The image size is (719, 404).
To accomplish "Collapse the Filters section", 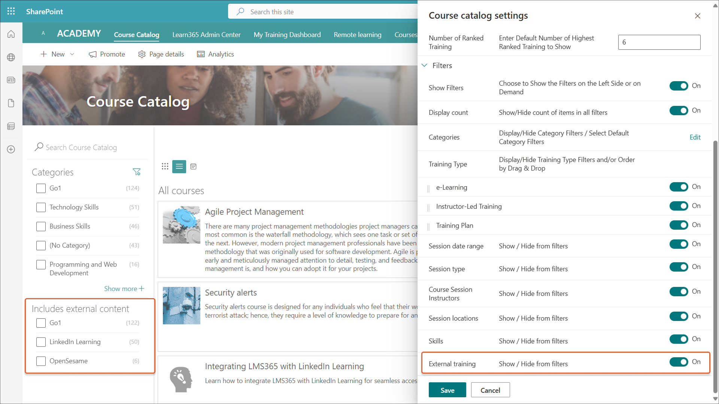I will [424, 65].
